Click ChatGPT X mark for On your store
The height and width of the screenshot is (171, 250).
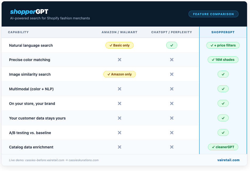point(172,103)
